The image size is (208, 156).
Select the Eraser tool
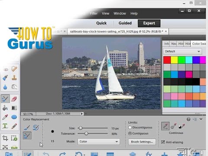(14, 99)
